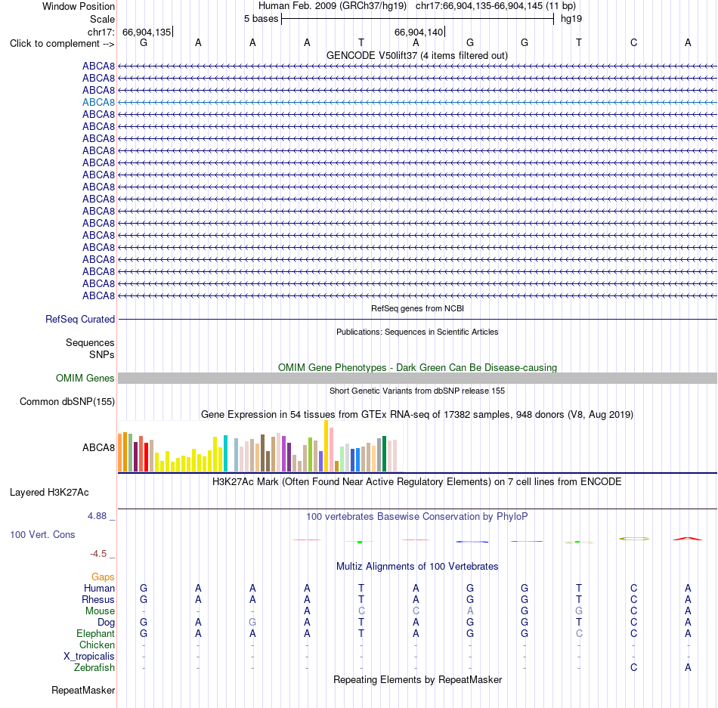The image size is (718, 708).
Task: Select the X_tropicalis species label
Action: [89, 657]
